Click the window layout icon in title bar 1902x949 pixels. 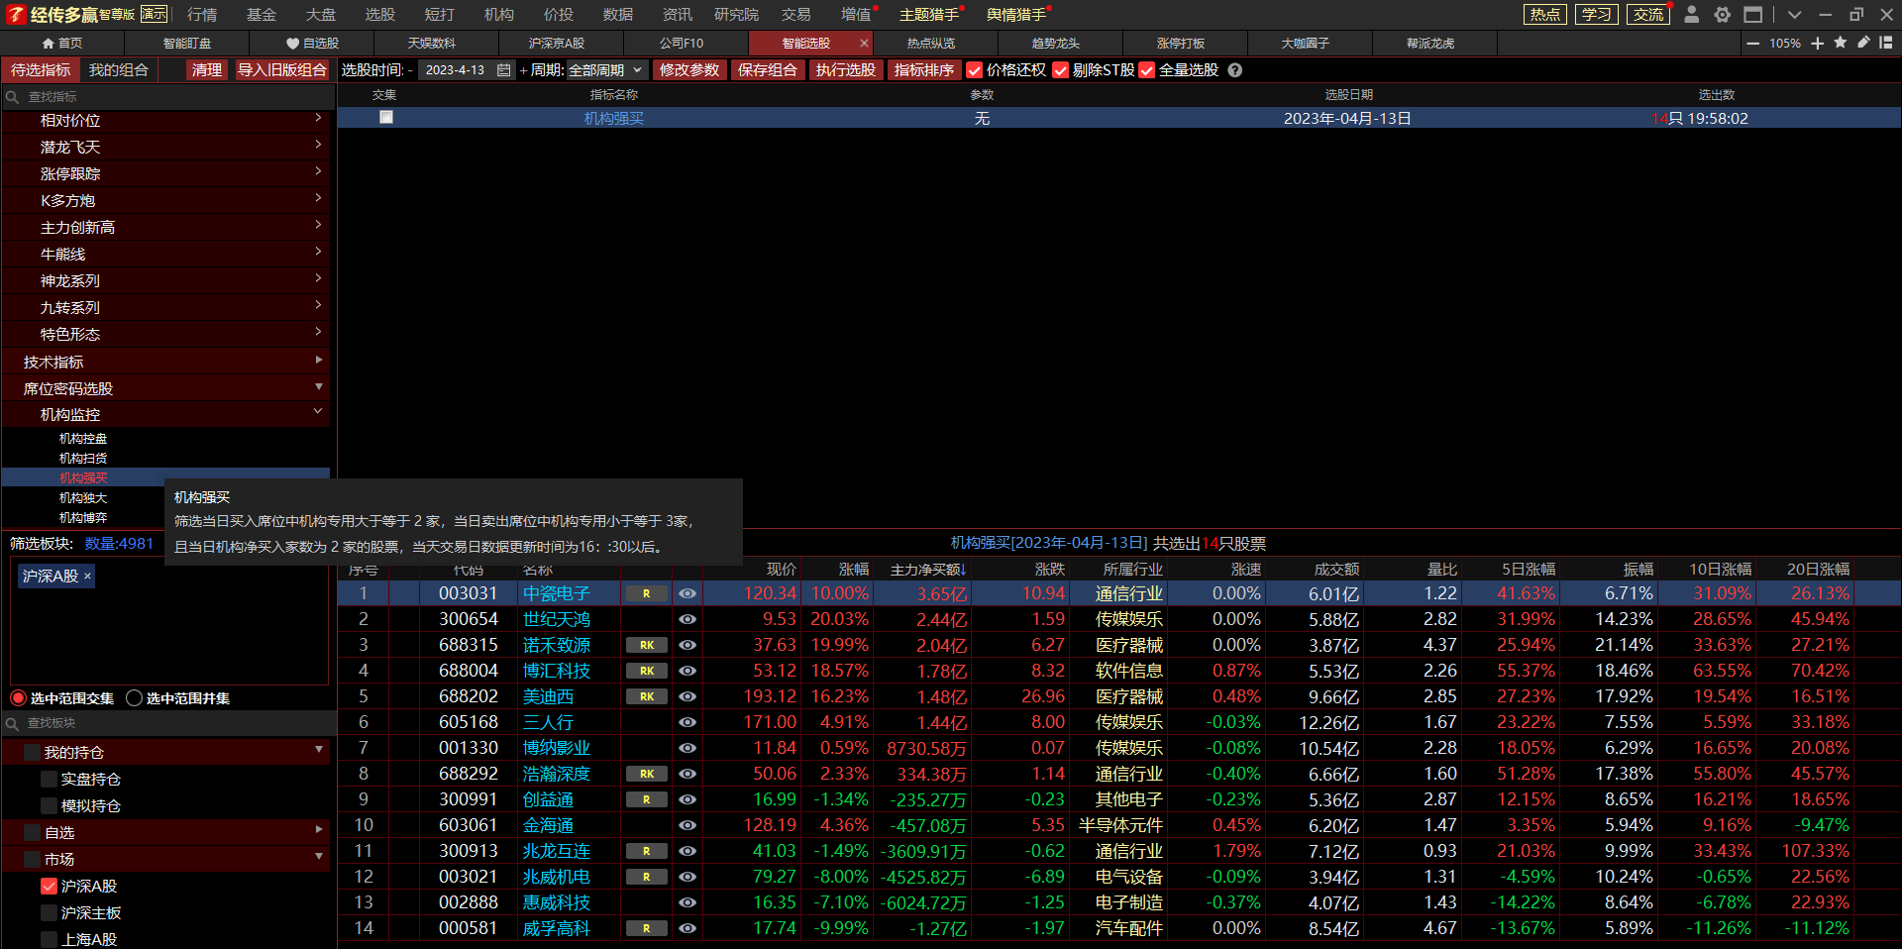(x=1753, y=15)
